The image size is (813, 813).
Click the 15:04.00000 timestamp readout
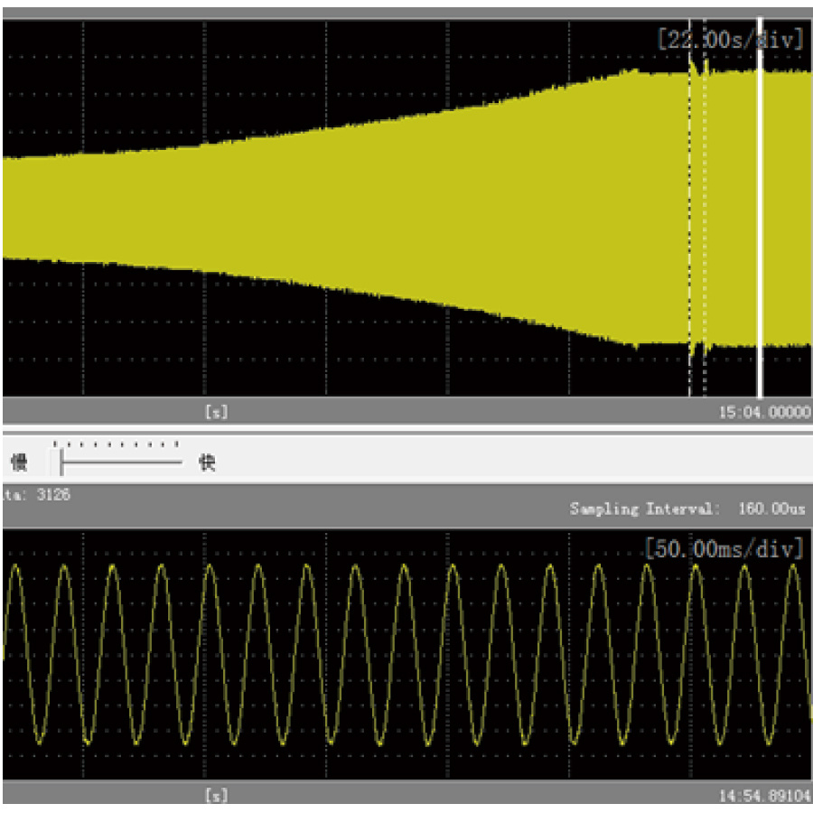pyautogui.click(x=762, y=412)
